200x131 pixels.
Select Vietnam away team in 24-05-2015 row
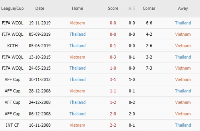183,68
